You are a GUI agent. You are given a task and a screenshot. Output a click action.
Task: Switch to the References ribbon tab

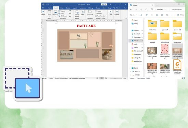[83, 8]
